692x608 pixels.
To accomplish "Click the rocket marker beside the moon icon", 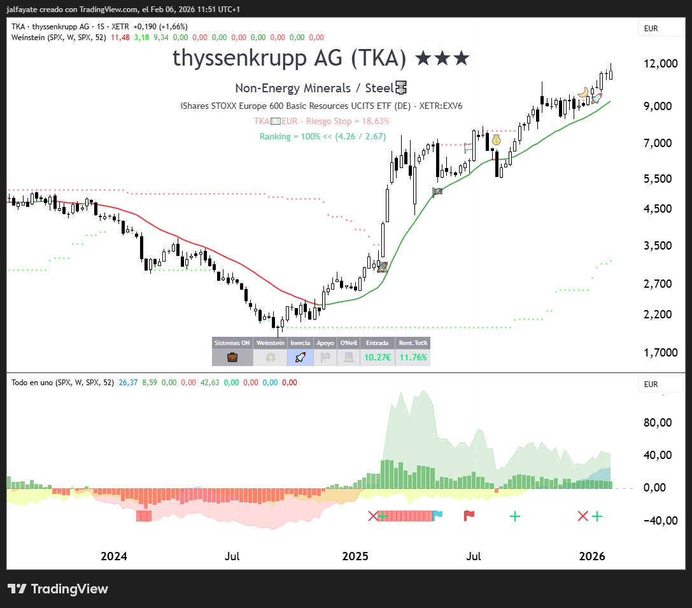I will click(x=597, y=98).
